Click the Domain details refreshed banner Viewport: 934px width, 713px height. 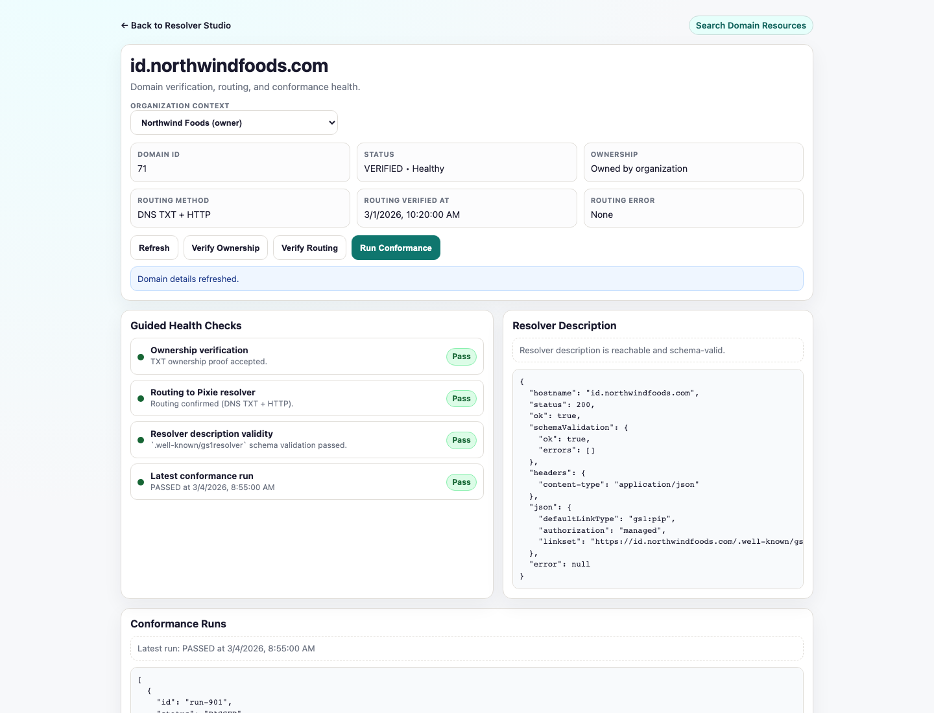467,279
